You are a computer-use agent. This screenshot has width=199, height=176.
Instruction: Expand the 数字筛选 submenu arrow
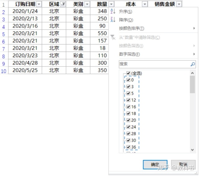(194, 54)
